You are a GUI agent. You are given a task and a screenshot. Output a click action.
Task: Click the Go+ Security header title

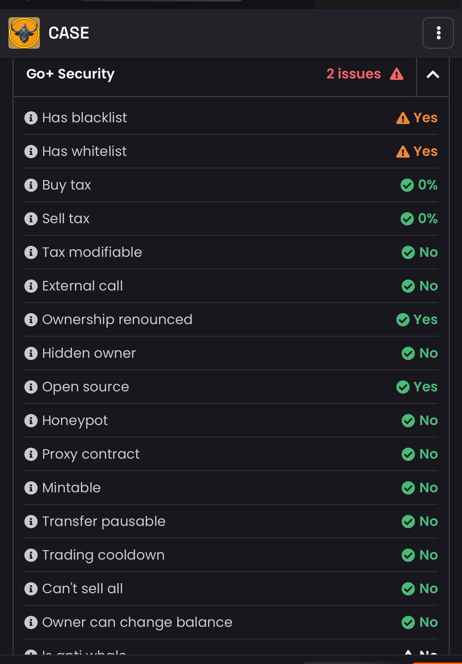point(70,74)
